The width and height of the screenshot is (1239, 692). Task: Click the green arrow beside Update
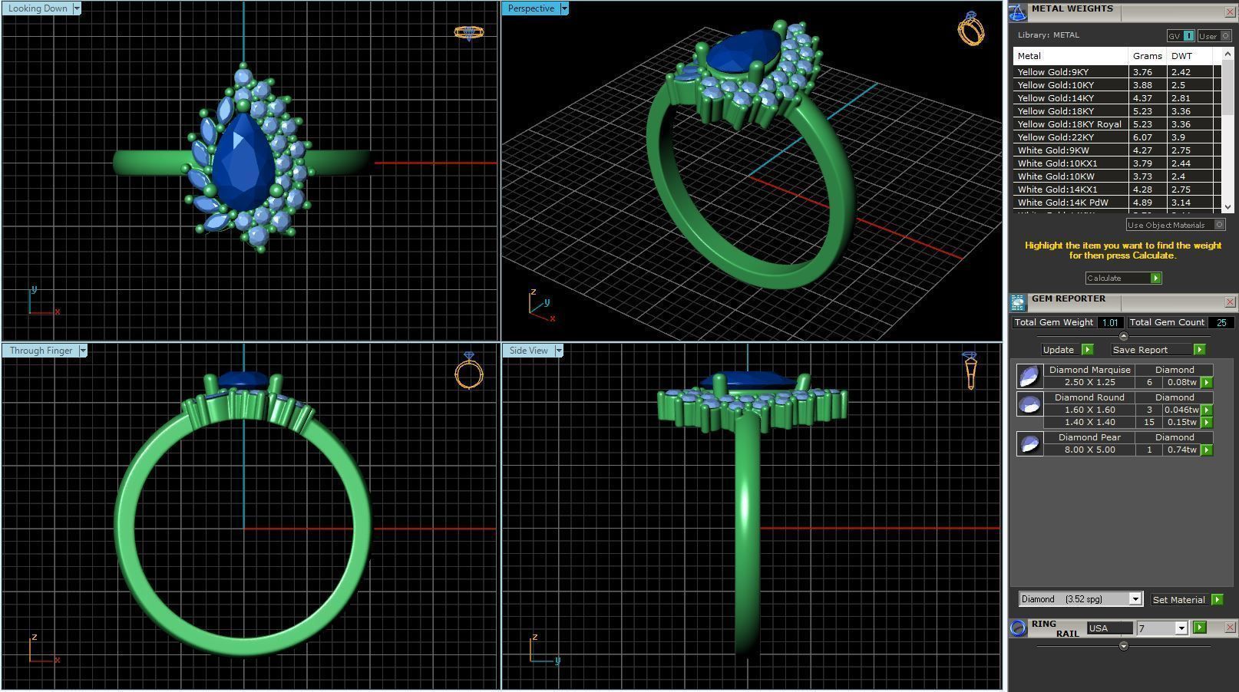(x=1087, y=350)
